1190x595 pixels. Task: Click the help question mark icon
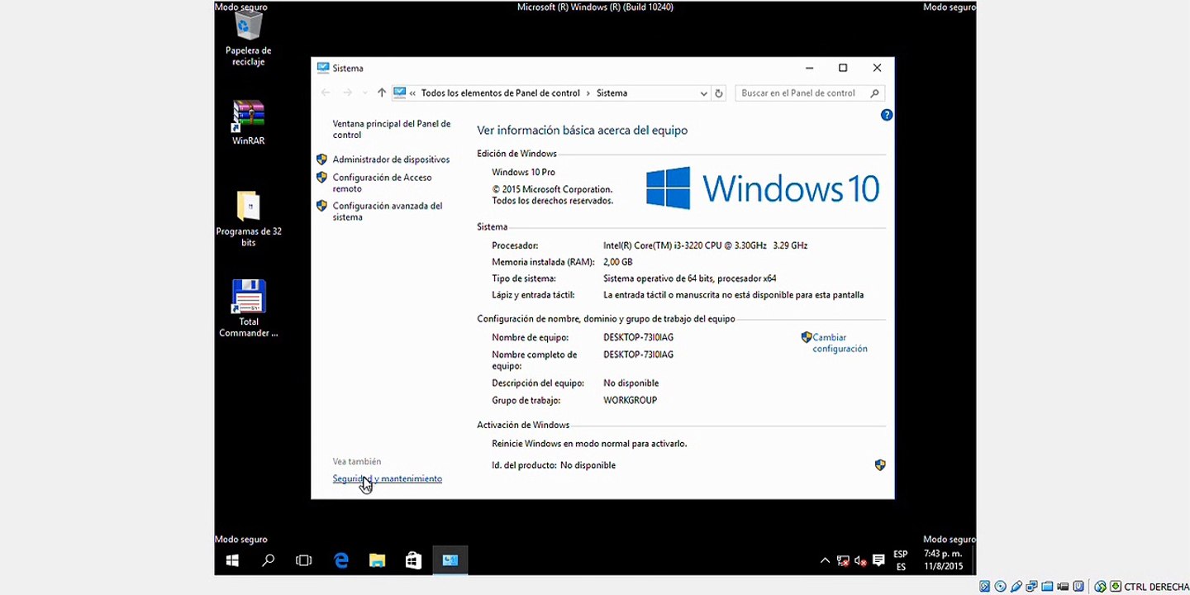coord(887,115)
